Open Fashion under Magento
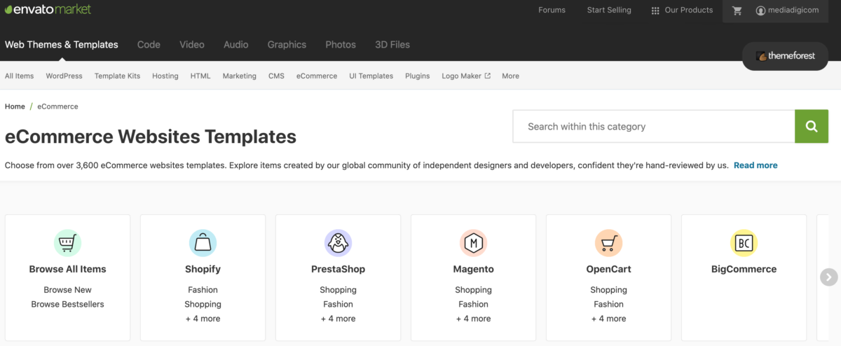Image resolution: width=841 pixels, height=346 pixels. (x=473, y=304)
